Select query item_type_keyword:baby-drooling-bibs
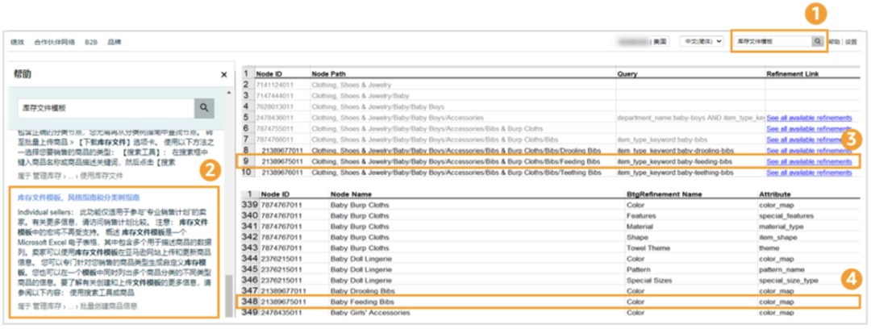The image size is (871, 329). click(x=675, y=151)
